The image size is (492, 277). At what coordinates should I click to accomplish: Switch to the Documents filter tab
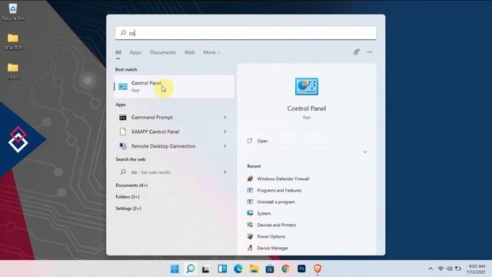[163, 52]
